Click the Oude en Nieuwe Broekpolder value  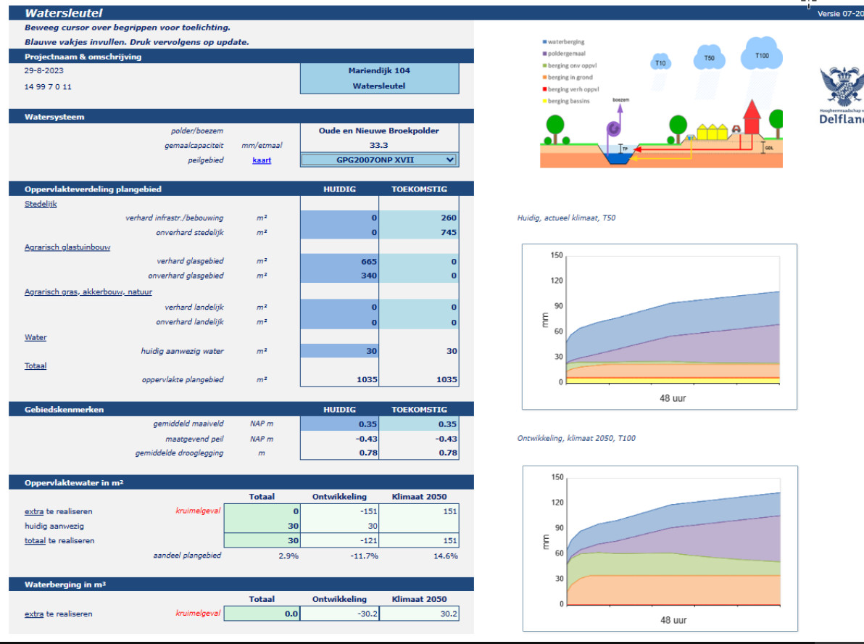pos(379,131)
